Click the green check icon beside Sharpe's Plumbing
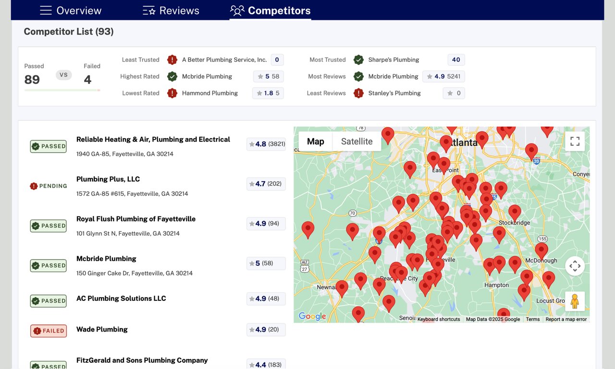Viewport: 615px width, 369px height. coord(358,60)
